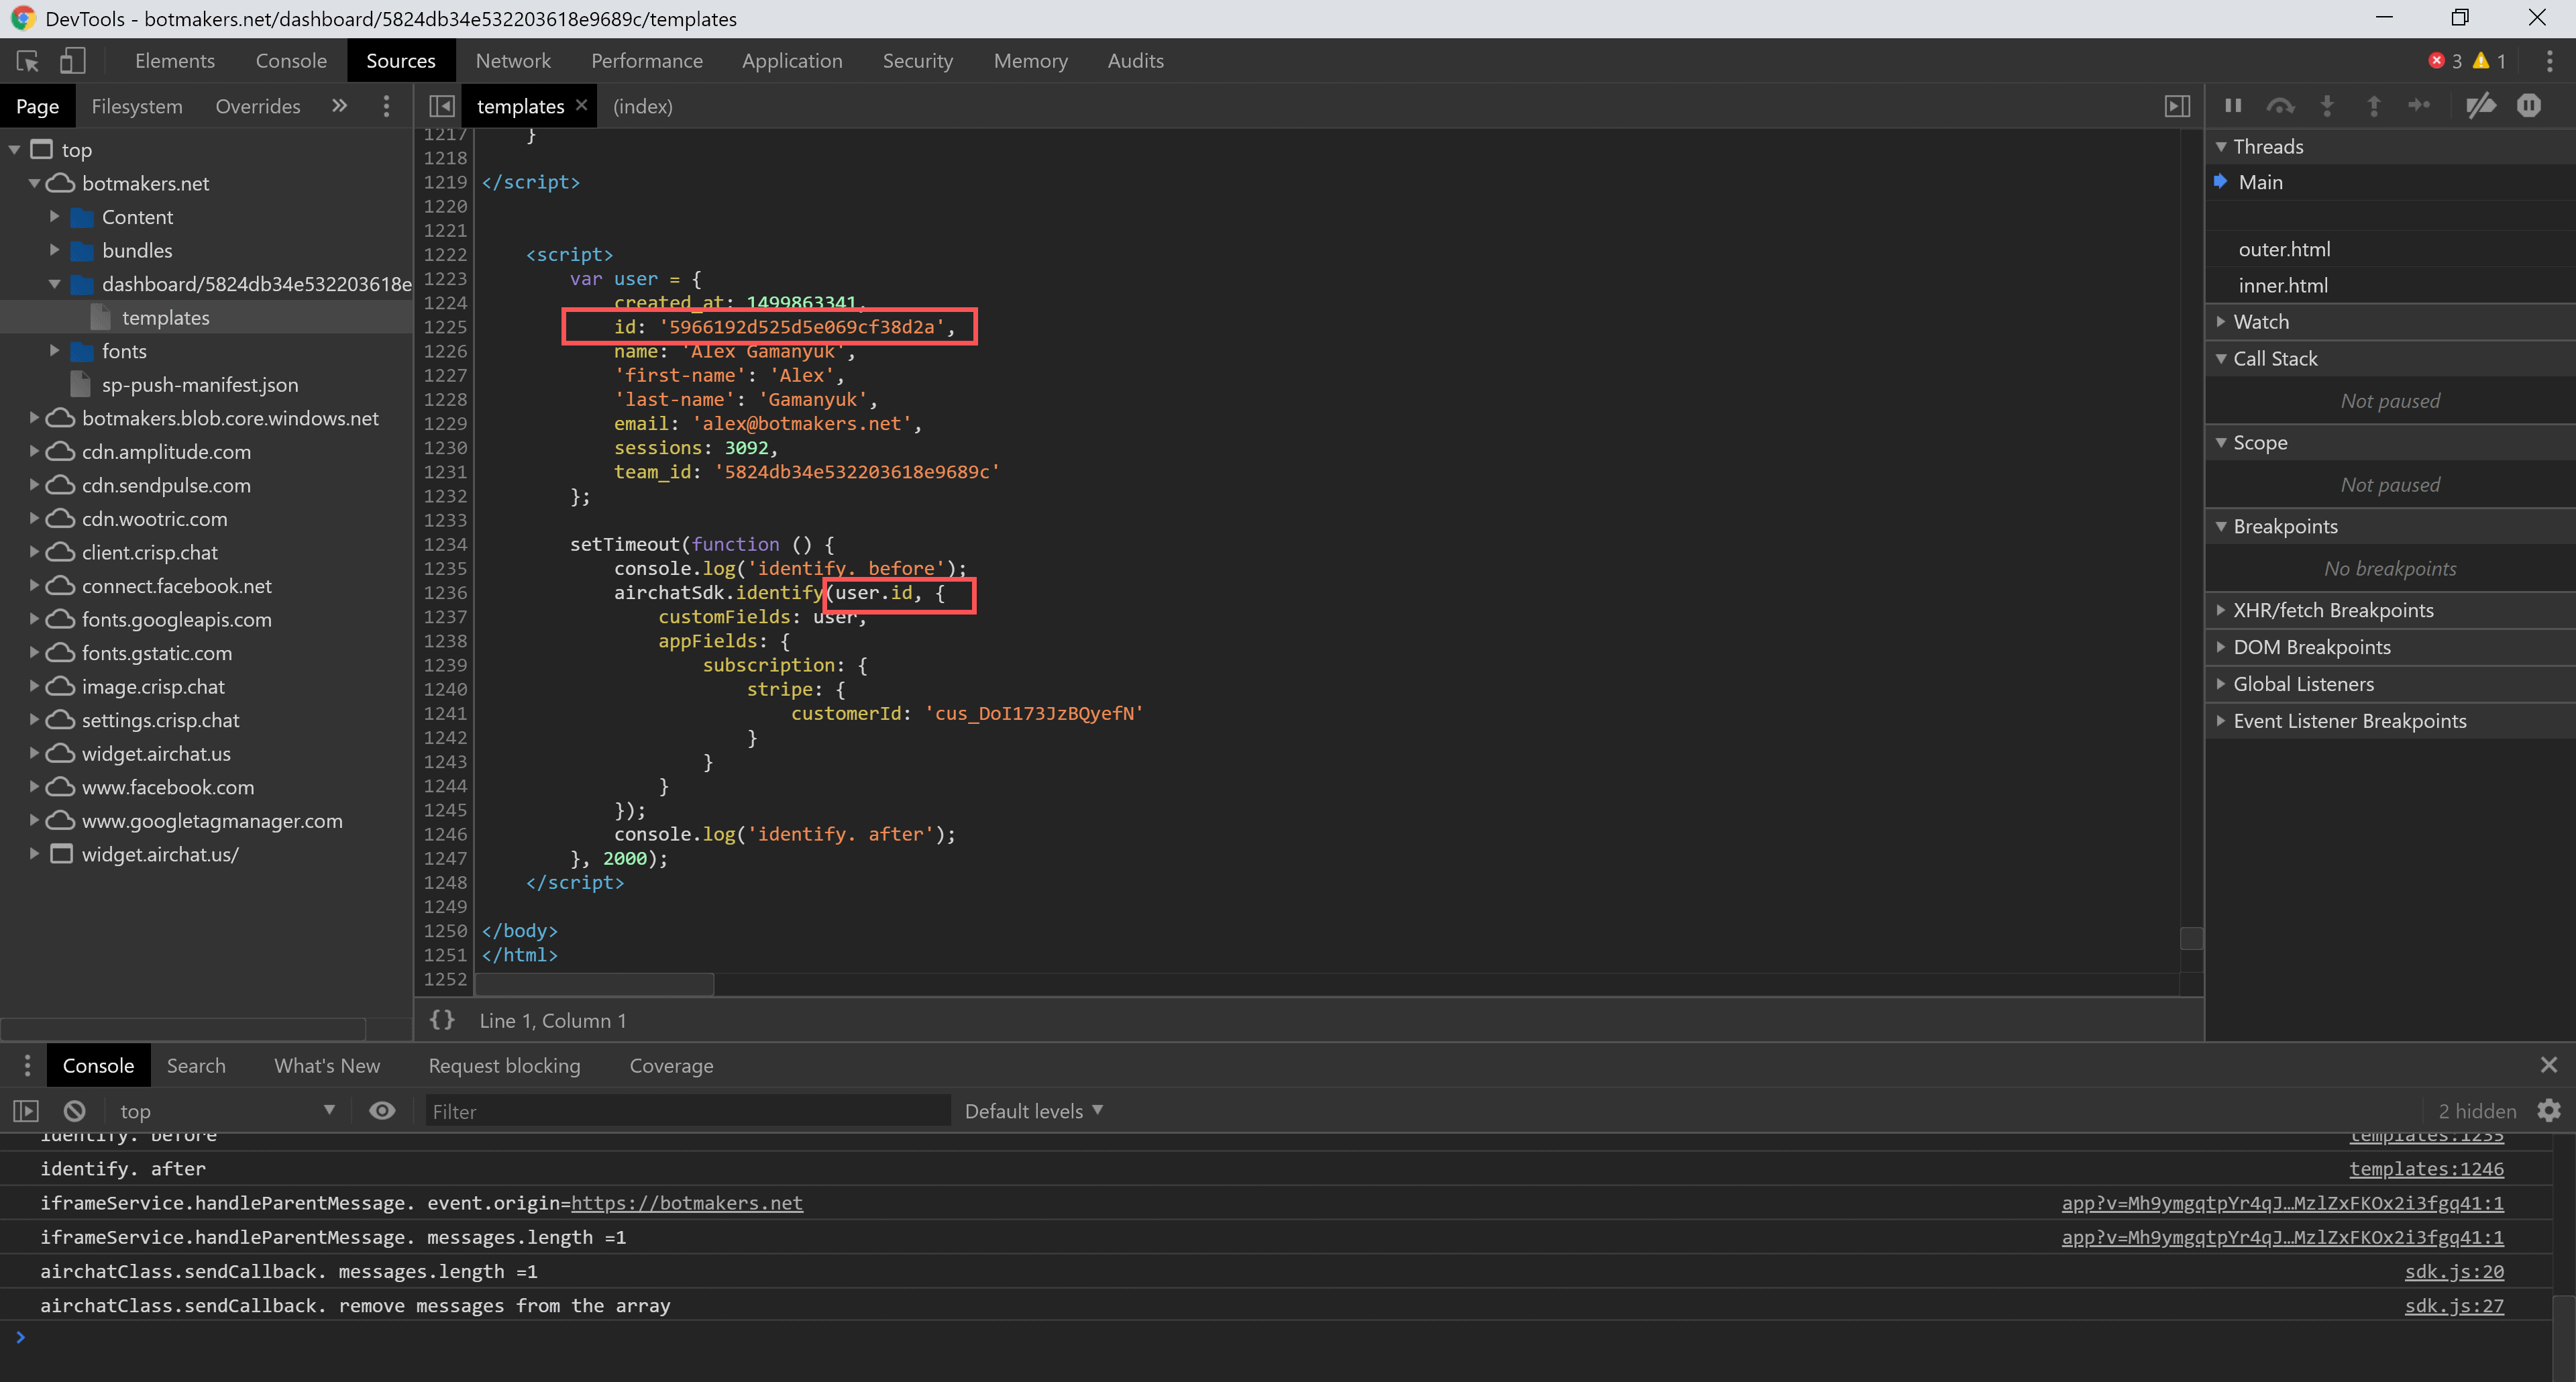This screenshot has height=1382, width=2576.
Task: Deactivate breakpoints toggle icon
Action: click(x=2481, y=106)
